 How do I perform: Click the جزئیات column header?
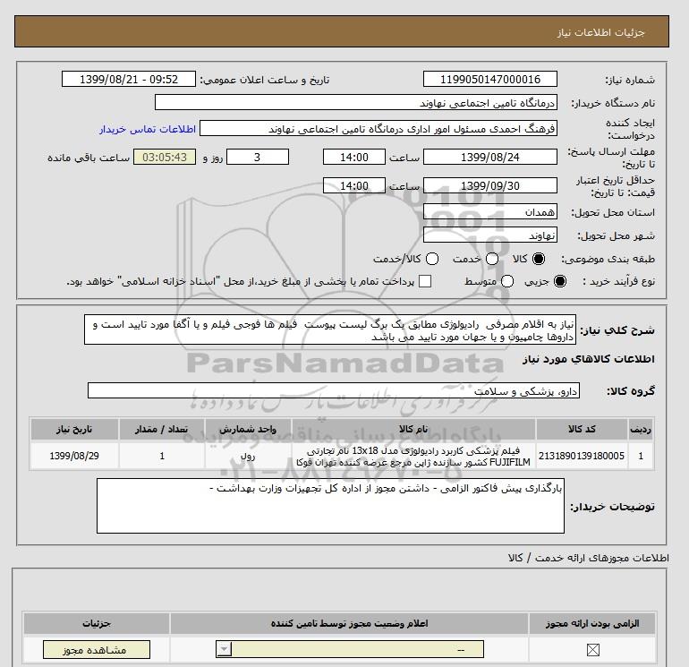coord(97,623)
